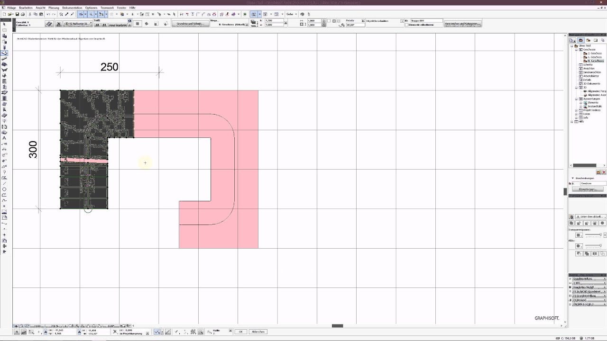Click the Undo arrow icon

point(48,14)
